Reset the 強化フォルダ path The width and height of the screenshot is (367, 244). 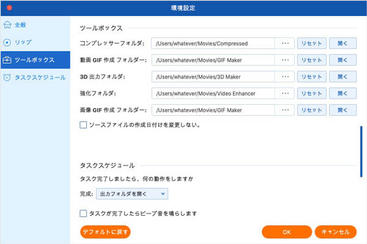tap(312, 93)
